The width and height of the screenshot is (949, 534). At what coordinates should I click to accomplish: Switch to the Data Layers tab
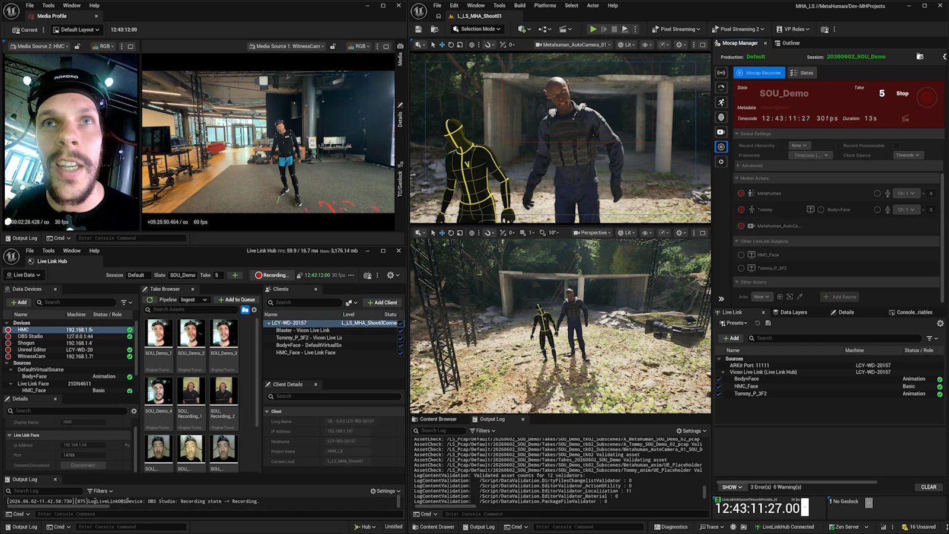coord(789,312)
